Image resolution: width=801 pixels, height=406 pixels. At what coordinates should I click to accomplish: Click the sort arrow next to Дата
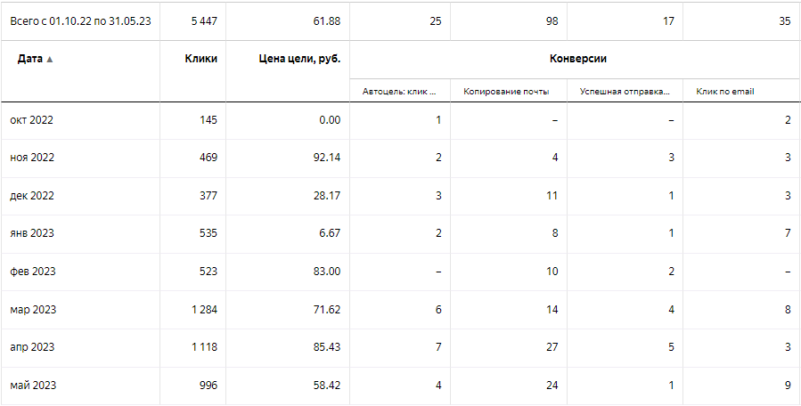point(50,60)
